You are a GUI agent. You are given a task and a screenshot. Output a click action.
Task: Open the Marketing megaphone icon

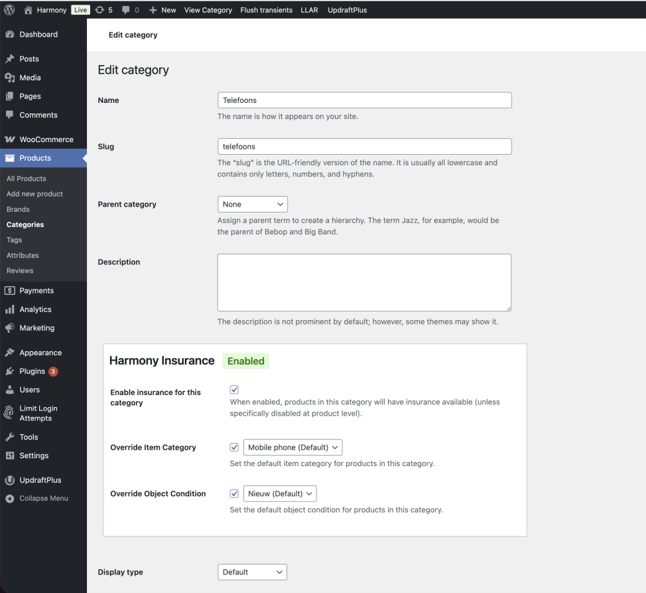coord(10,328)
